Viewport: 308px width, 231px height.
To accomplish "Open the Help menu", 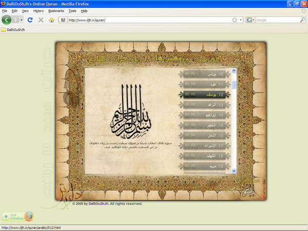I will tap(84, 11).
